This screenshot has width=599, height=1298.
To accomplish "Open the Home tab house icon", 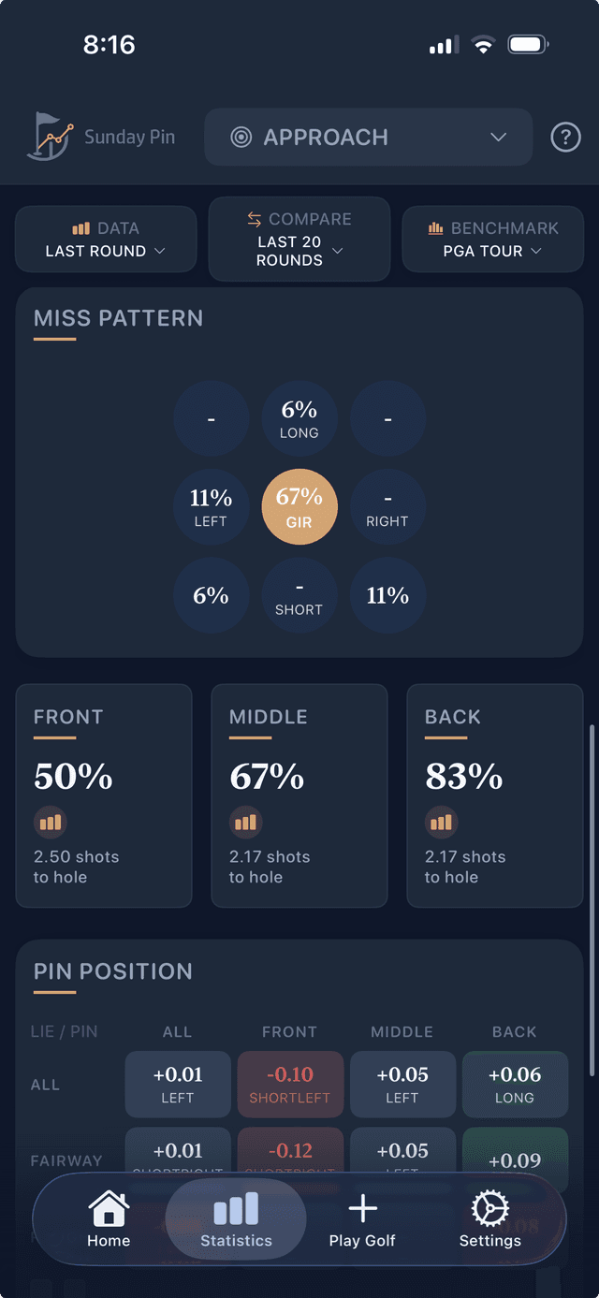I will tap(109, 1210).
